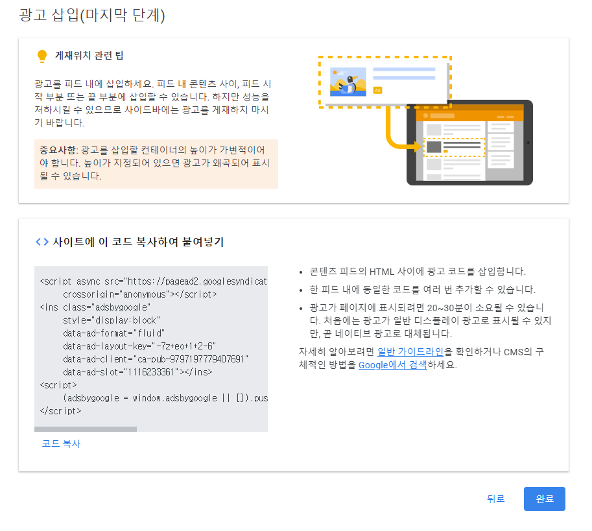Click the lightbulb tip icon
The image size is (592, 531).
[42, 56]
